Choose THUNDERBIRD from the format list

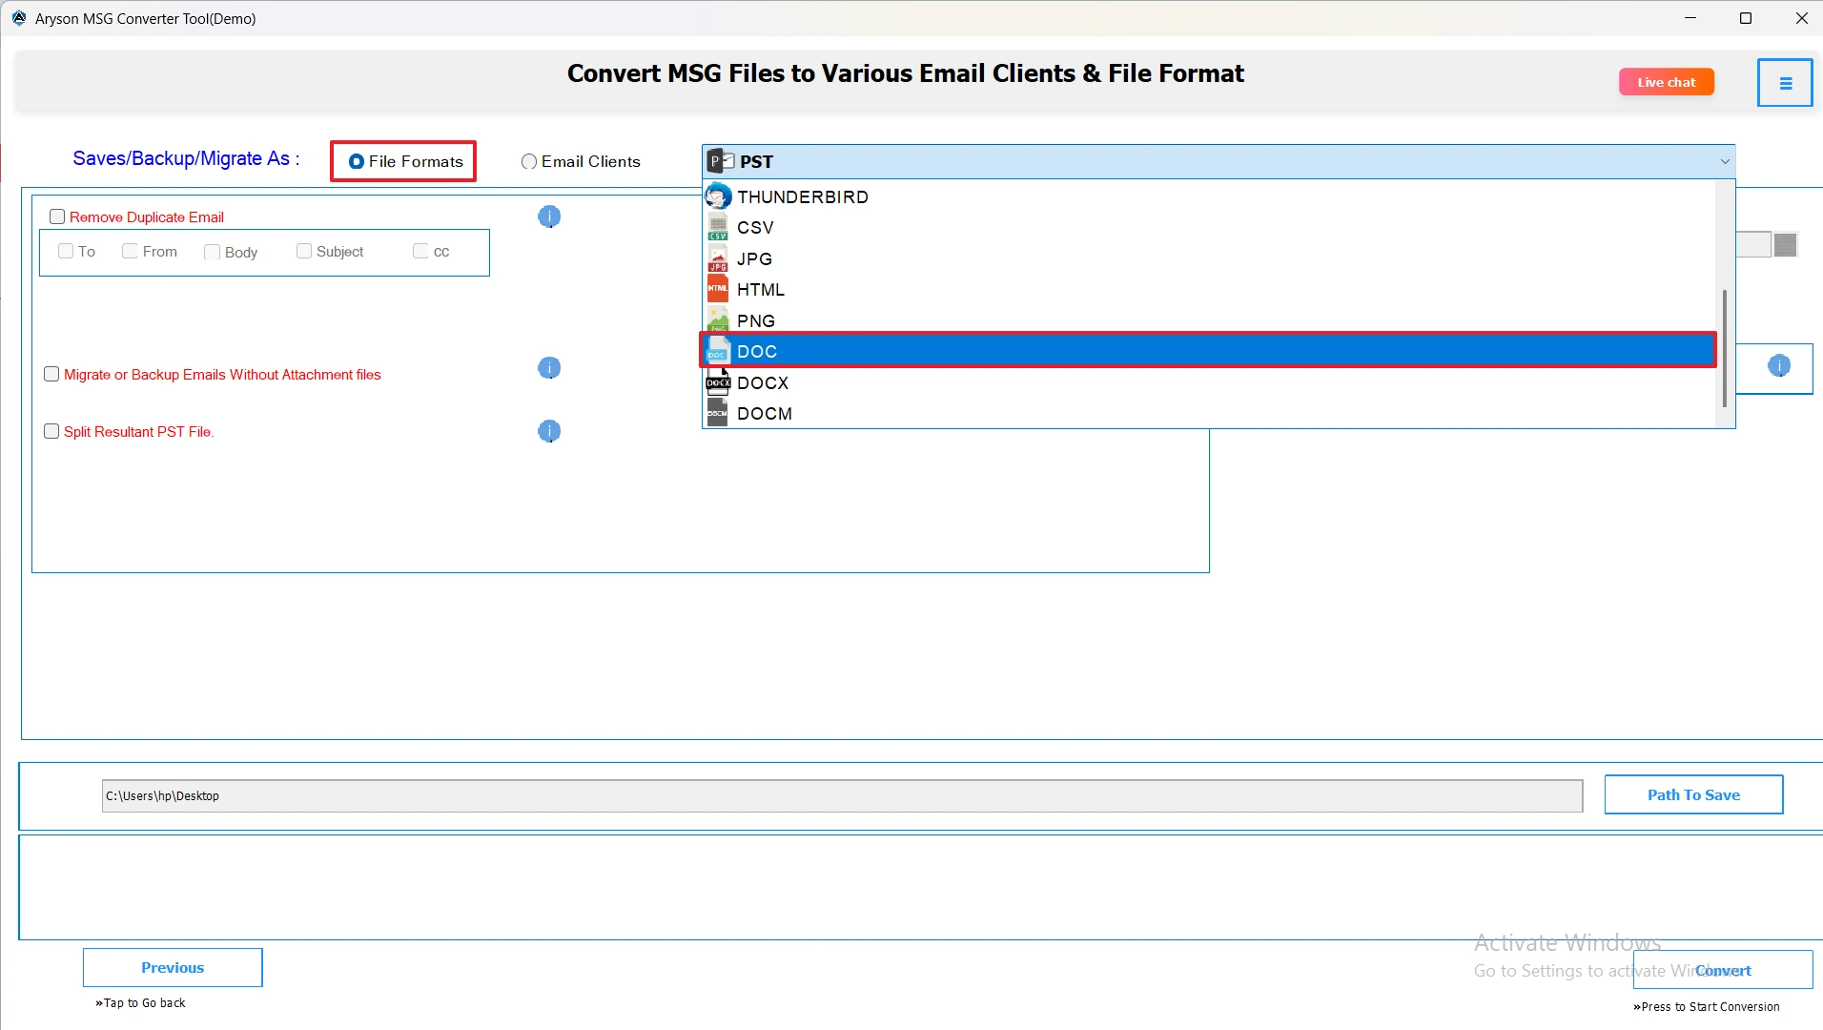click(x=1208, y=196)
